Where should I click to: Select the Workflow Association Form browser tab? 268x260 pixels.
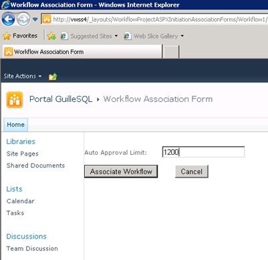pyautogui.click(x=82, y=52)
